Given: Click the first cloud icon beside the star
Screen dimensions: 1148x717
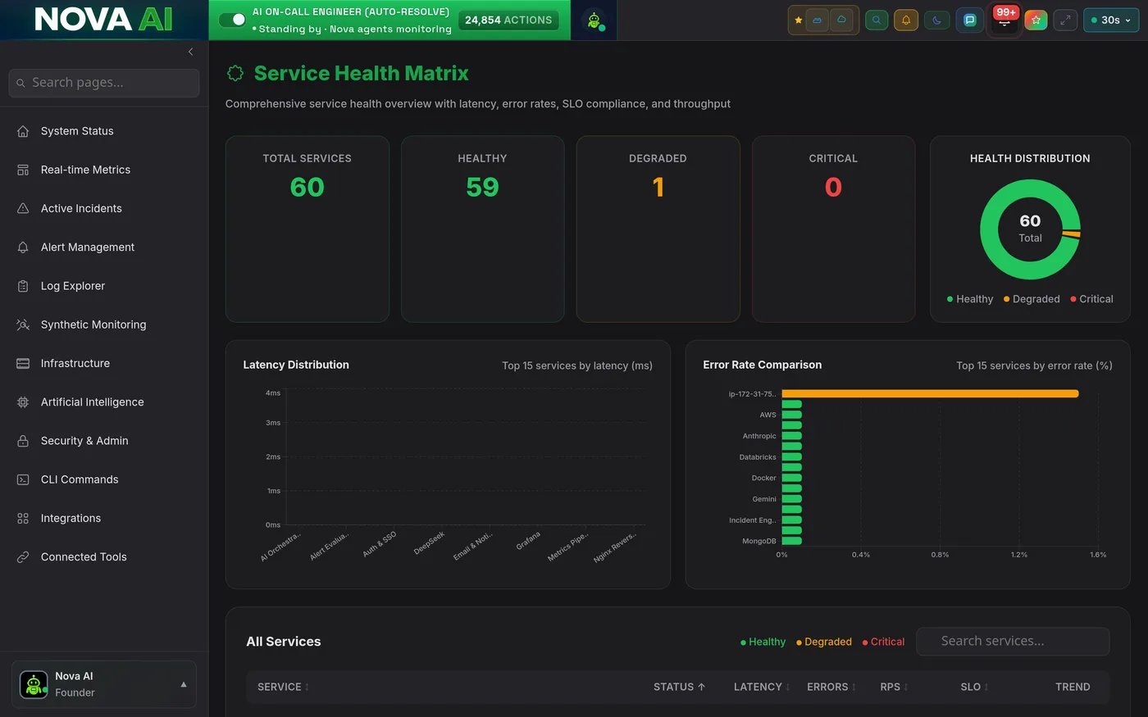Looking at the screenshot, I should 818,20.
